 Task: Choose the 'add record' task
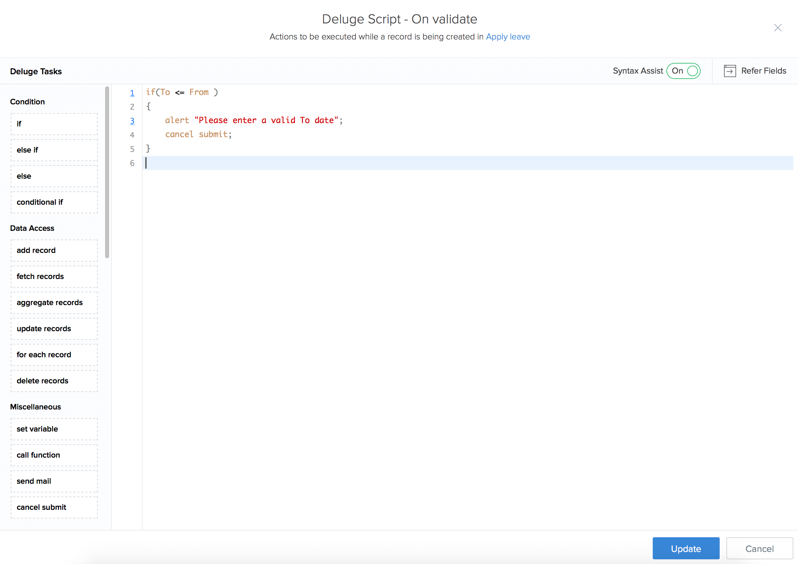(54, 251)
